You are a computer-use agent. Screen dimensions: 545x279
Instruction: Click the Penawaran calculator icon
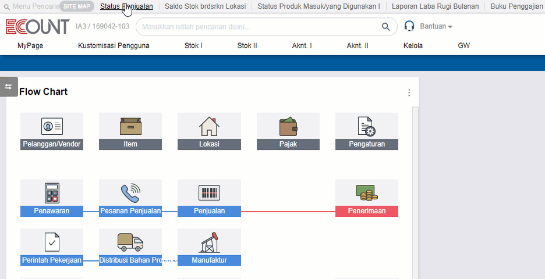pos(52,193)
